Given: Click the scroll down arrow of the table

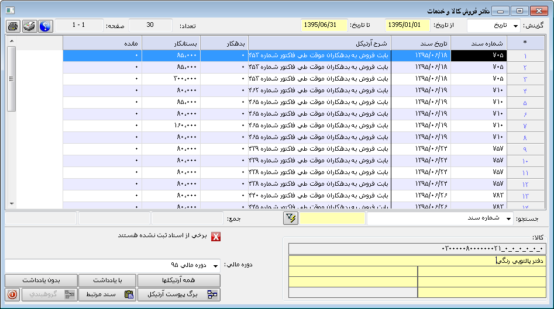Looking at the screenshot, I should (12, 203).
